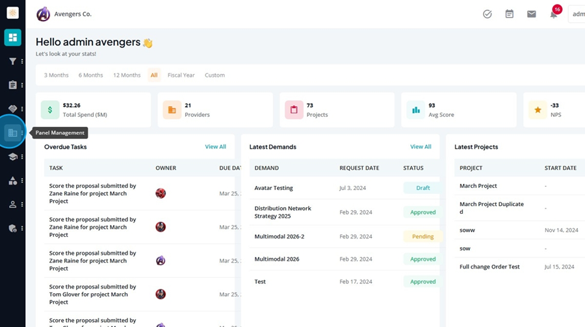Click the dollar Total Spend icon
Image resolution: width=585 pixels, height=327 pixels.
coord(50,110)
